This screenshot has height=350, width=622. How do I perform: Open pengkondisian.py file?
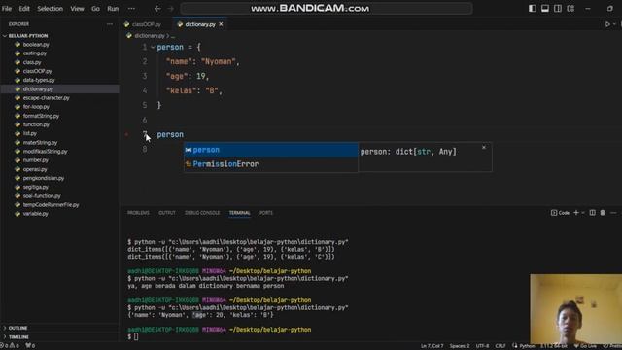43,178
